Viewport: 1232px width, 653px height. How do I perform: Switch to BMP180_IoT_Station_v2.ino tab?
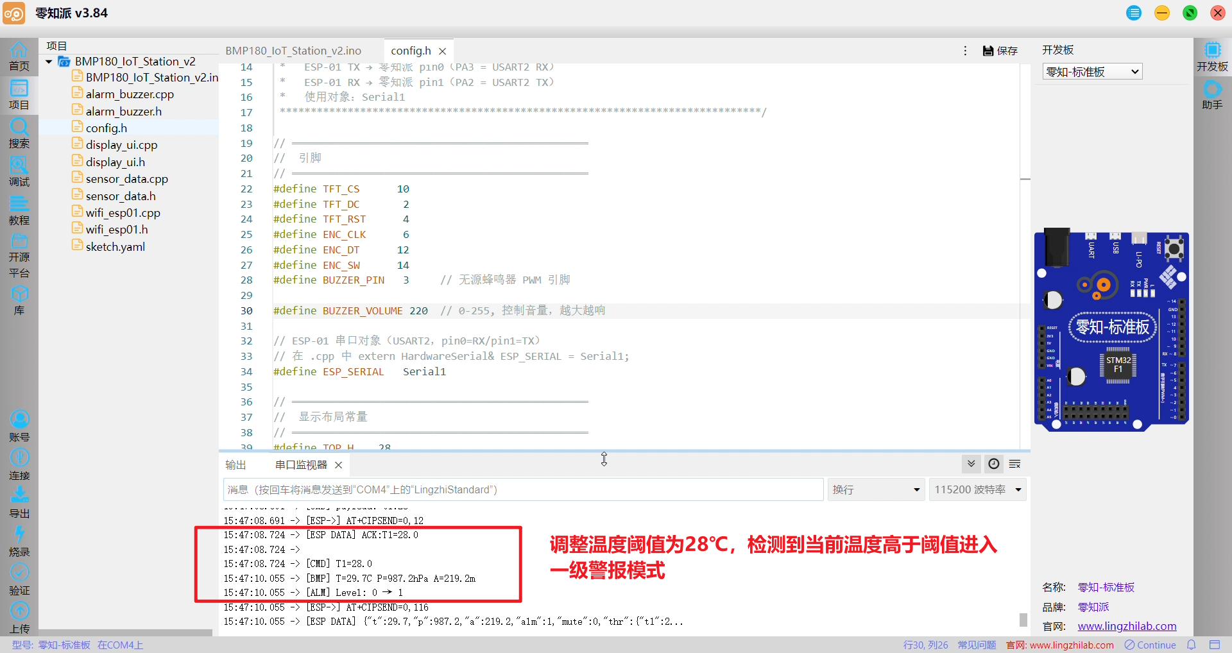[x=293, y=51]
